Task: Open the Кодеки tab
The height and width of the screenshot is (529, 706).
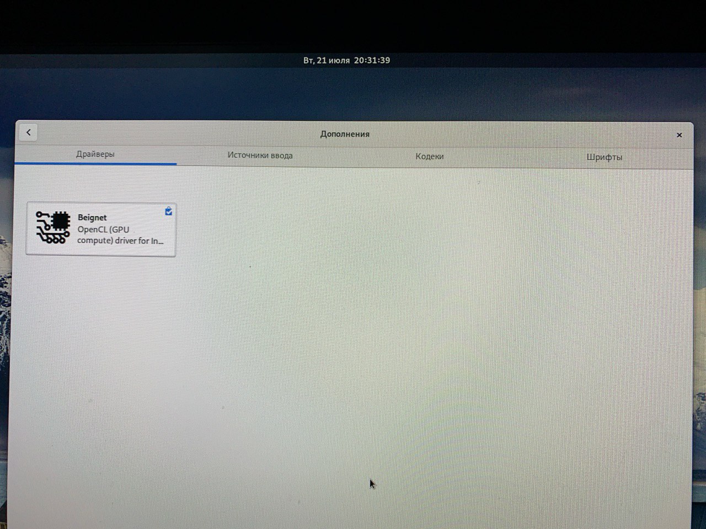Action: [x=429, y=156]
